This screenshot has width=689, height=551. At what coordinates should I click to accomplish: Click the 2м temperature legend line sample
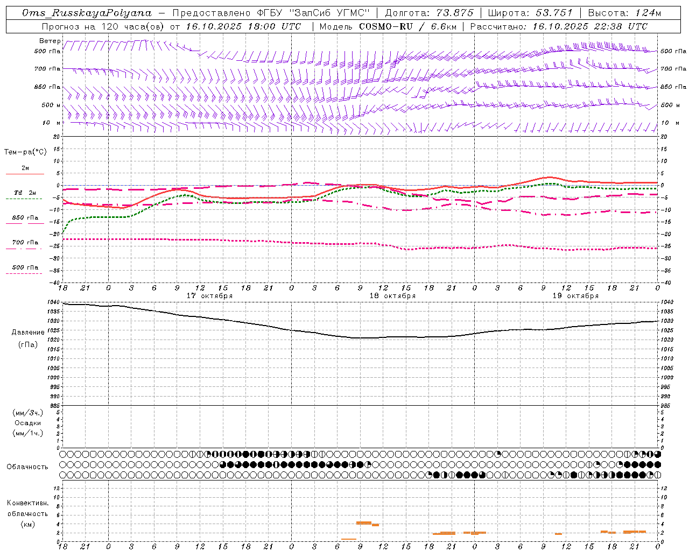[25, 174]
